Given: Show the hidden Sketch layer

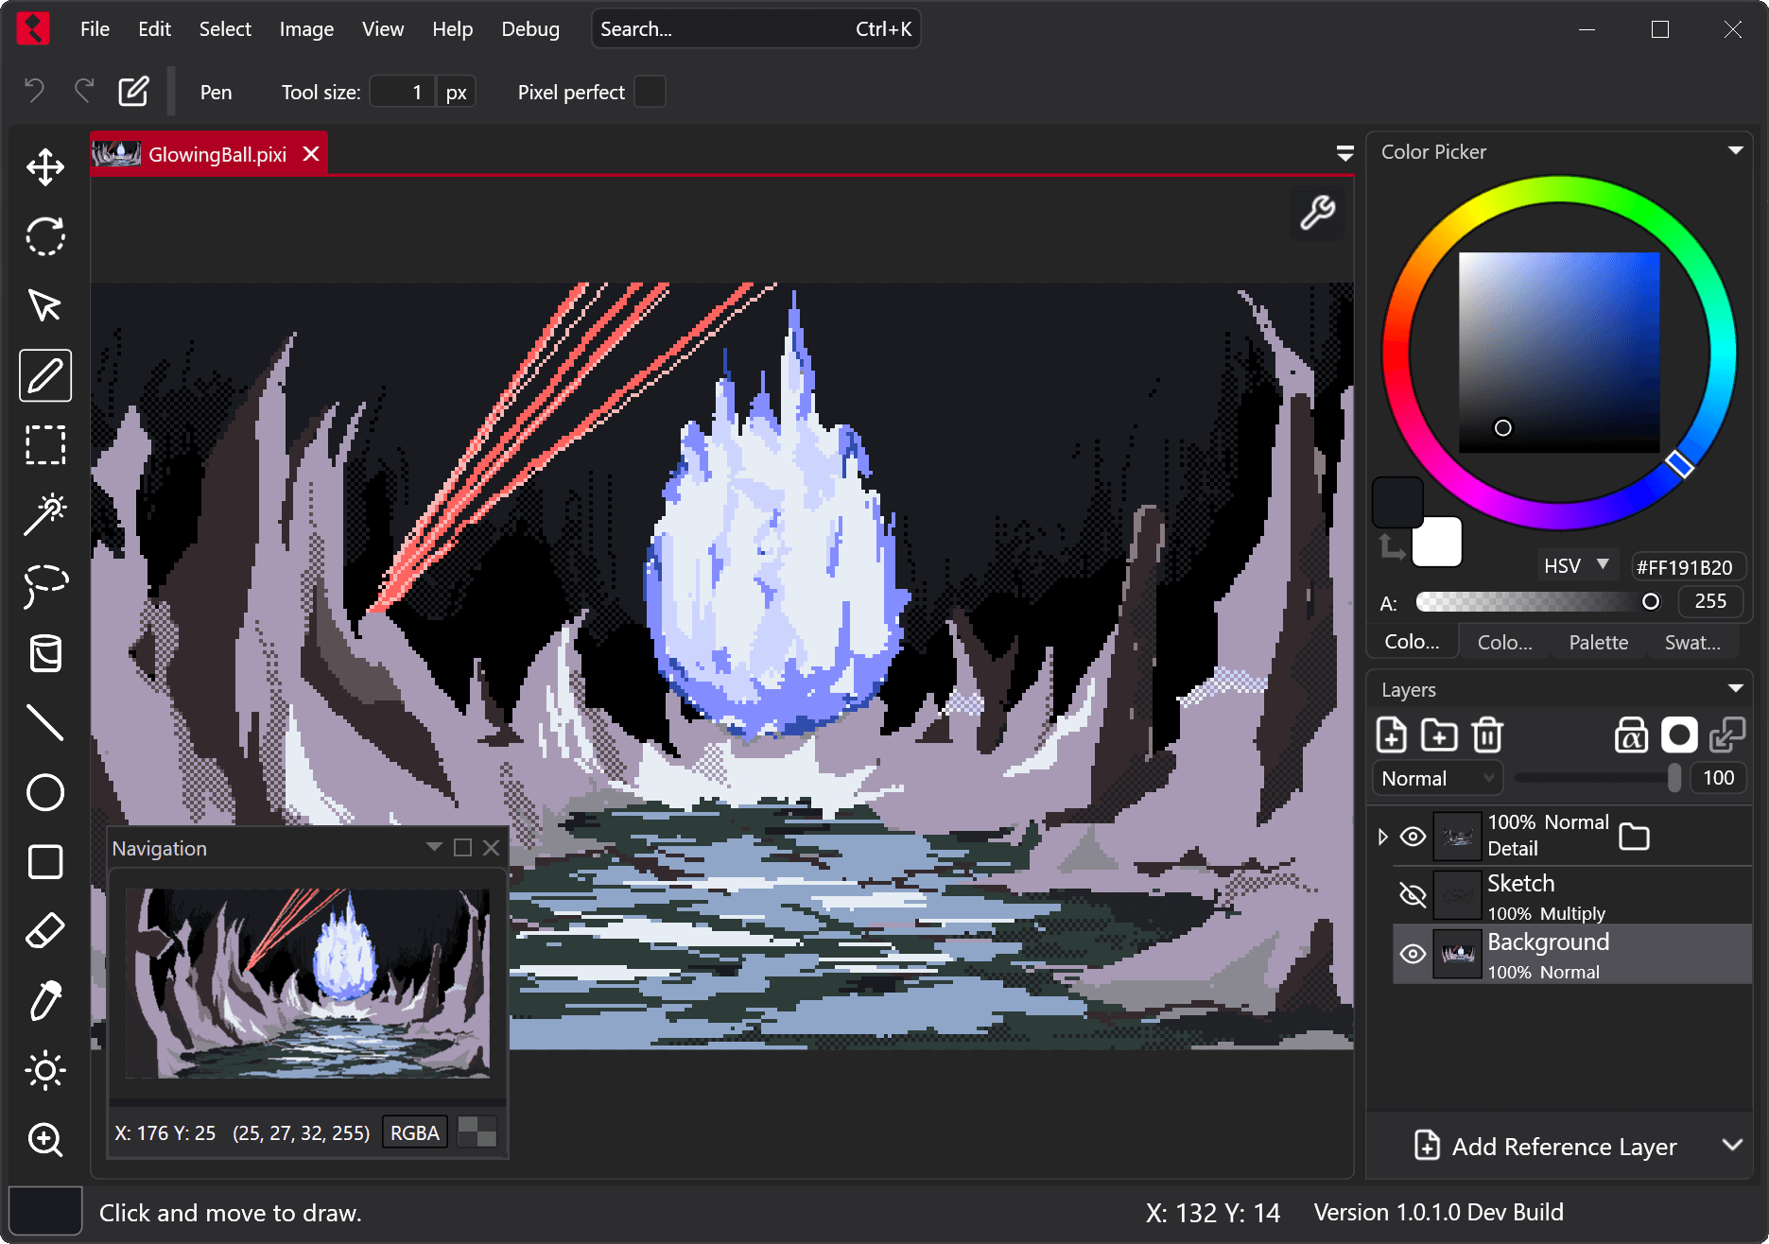Looking at the screenshot, I should point(1413,894).
